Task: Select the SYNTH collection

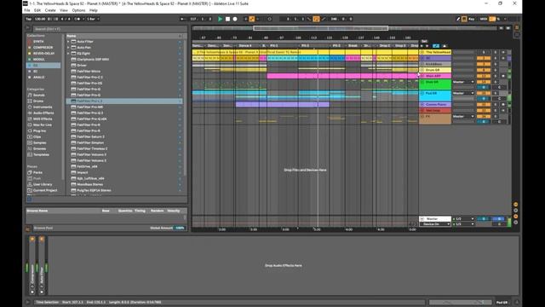Action: coord(38,42)
